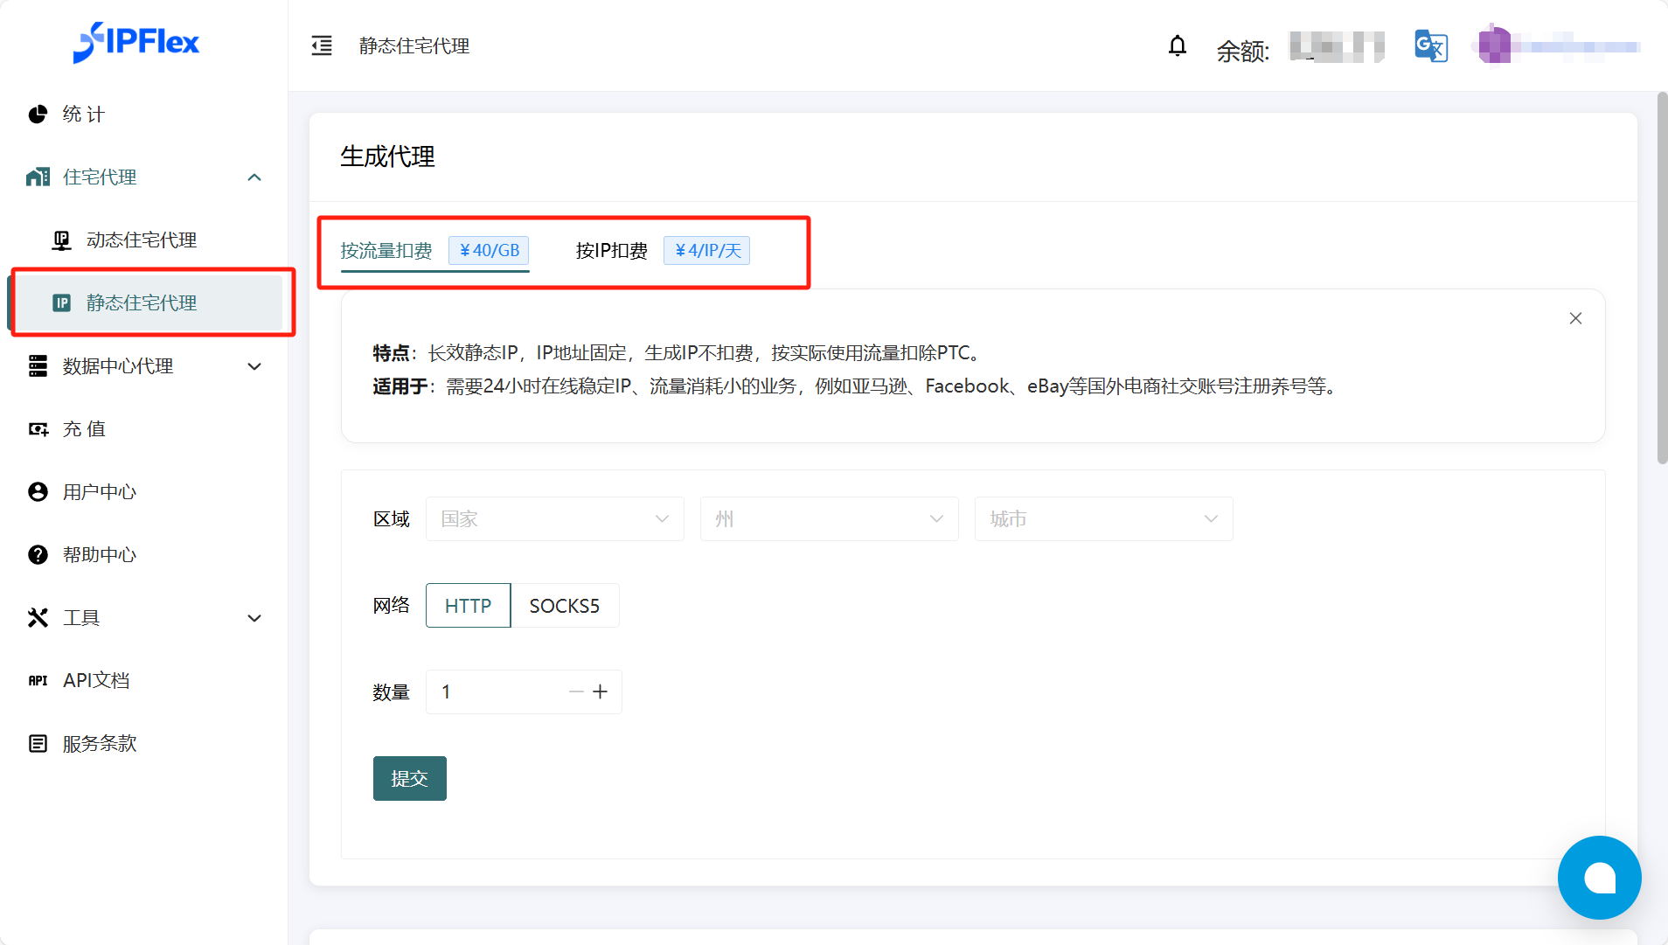Open 动态住宅代理 in the sidebar
The image size is (1668, 945).
pos(141,240)
